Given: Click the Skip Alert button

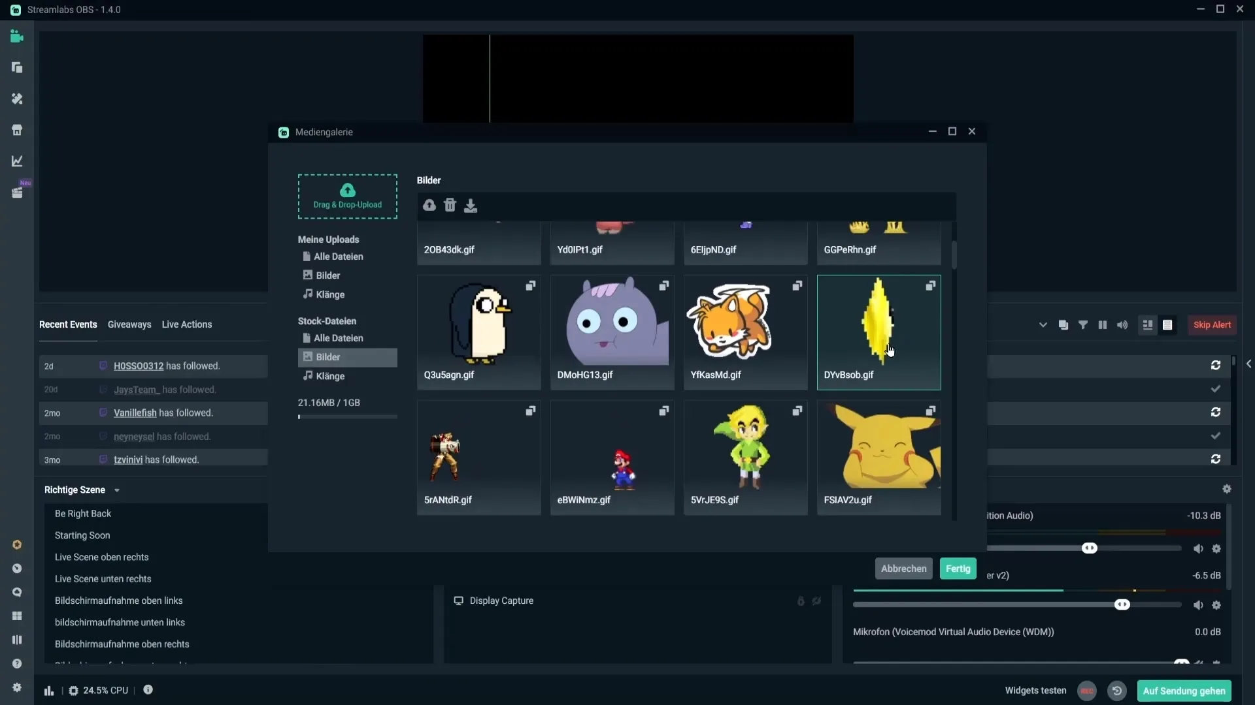Looking at the screenshot, I should pyautogui.click(x=1212, y=324).
